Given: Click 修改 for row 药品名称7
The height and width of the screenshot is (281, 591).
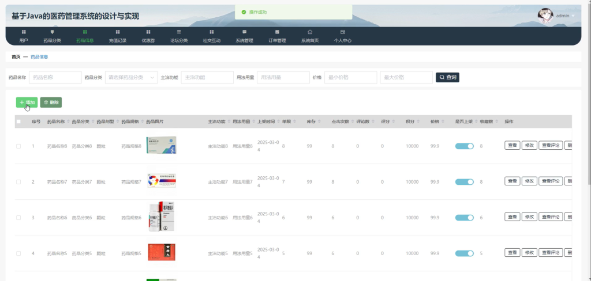Looking at the screenshot, I should coord(529,181).
